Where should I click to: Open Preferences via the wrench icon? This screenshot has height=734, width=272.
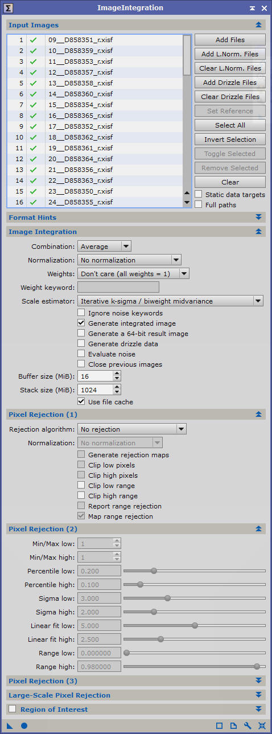[x=248, y=725]
